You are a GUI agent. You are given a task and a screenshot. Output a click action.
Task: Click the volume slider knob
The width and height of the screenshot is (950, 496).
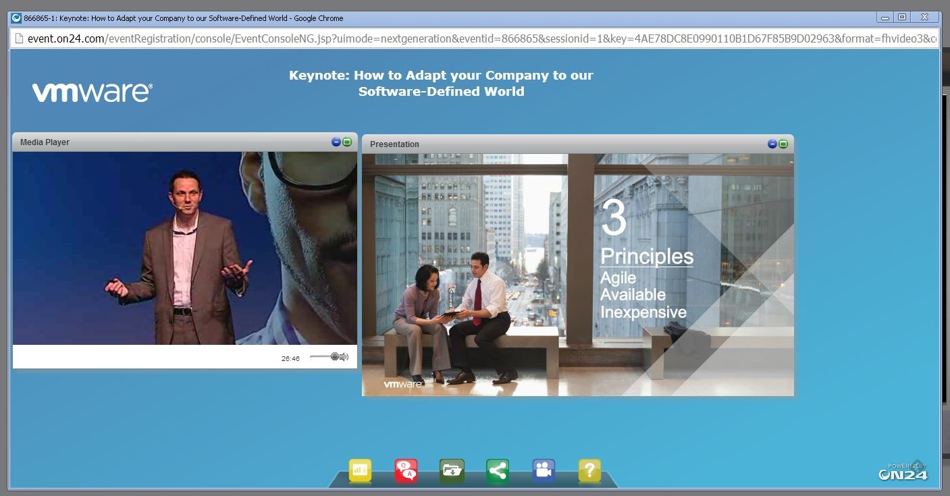coord(334,356)
